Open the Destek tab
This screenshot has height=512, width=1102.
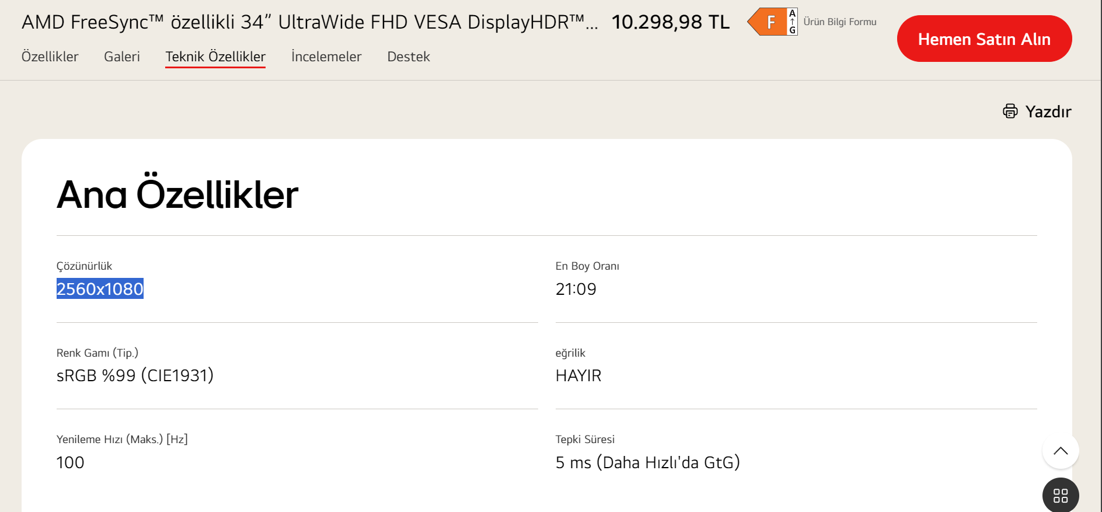click(409, 57)
